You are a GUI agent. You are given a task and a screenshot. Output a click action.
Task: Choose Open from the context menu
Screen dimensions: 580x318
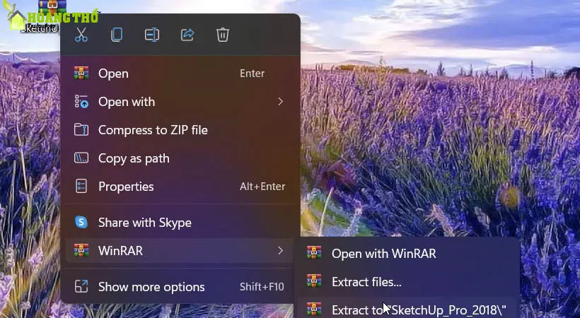coord(180,73)
